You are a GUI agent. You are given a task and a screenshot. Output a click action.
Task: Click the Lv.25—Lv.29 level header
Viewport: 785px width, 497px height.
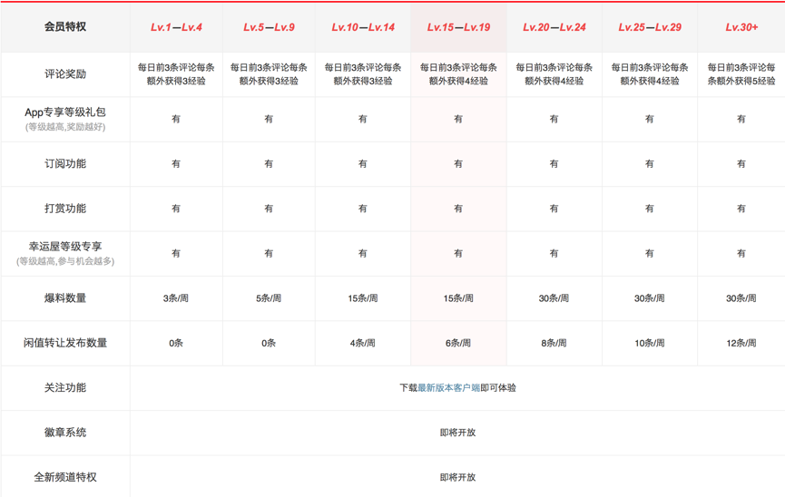click(x=650, y=27)
